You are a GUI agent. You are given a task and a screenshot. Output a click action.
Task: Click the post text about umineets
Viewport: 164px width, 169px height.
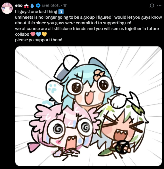coord(88,20)
